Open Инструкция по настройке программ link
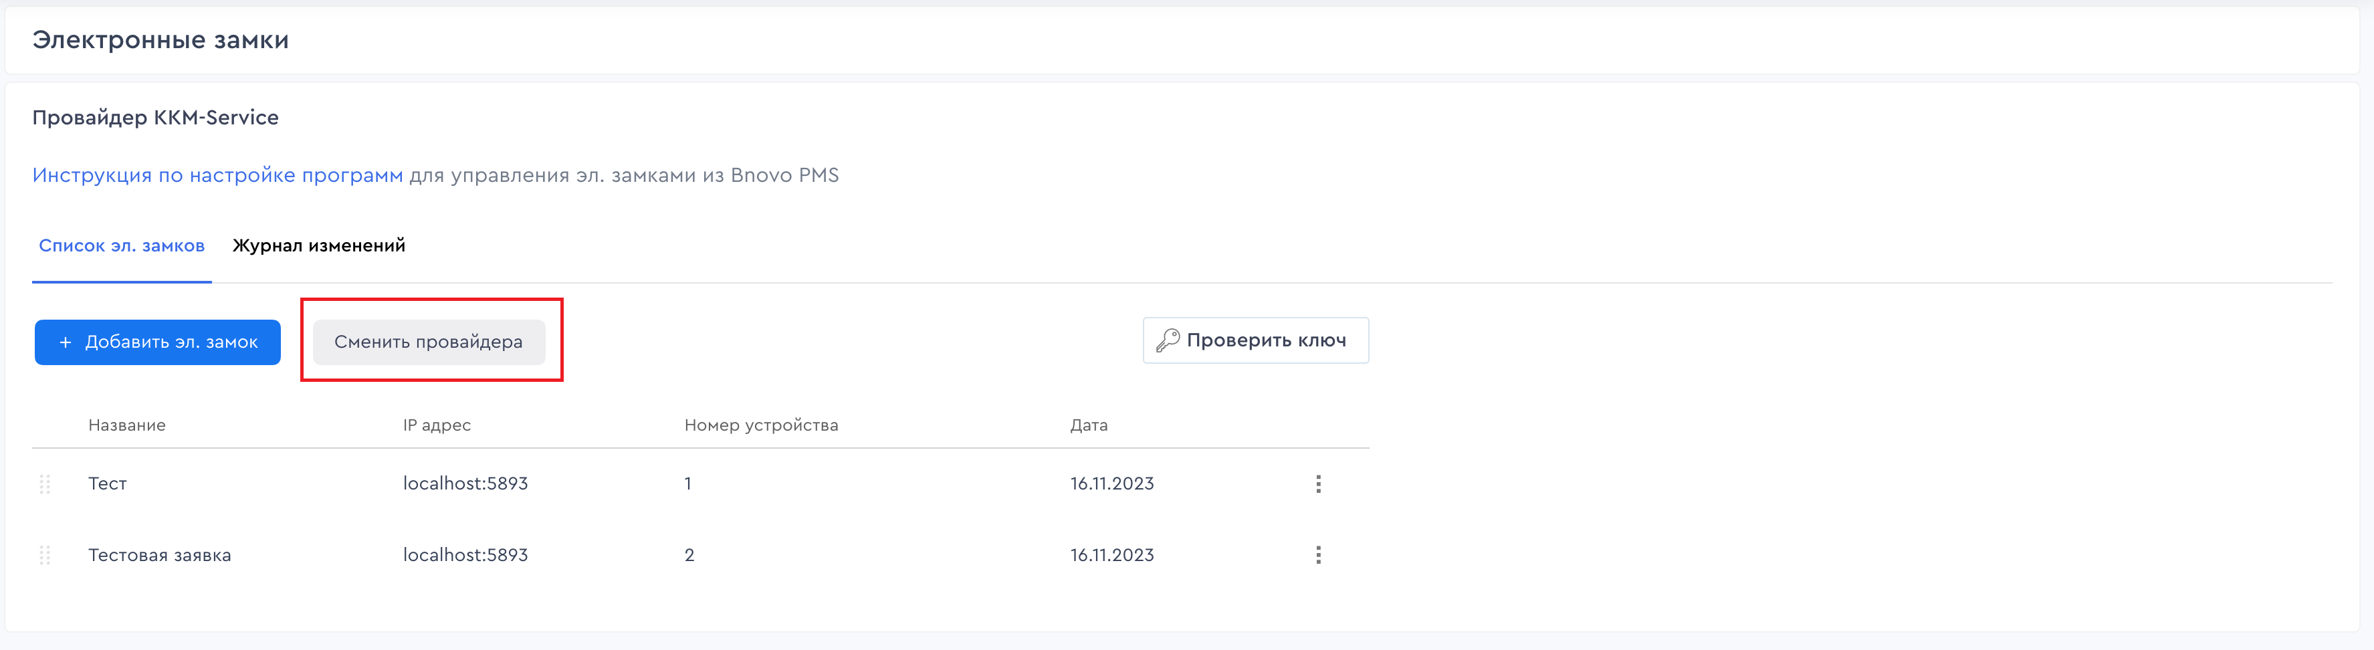2374x650 pixels. click(217, 175)
